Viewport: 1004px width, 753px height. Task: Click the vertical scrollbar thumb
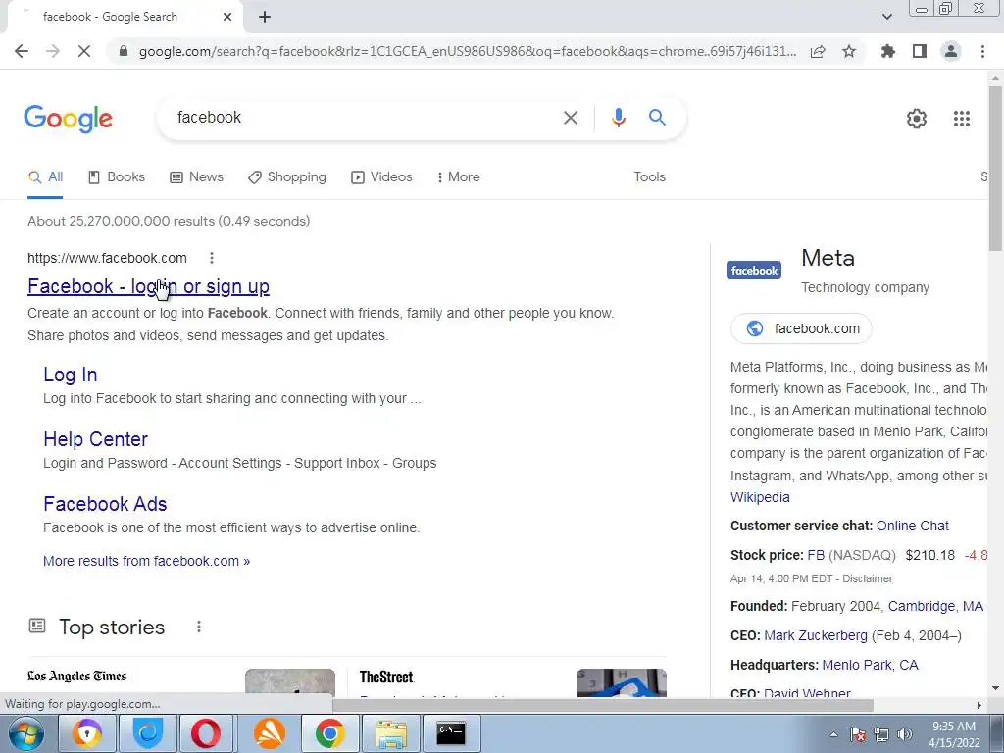pos(995,167)
